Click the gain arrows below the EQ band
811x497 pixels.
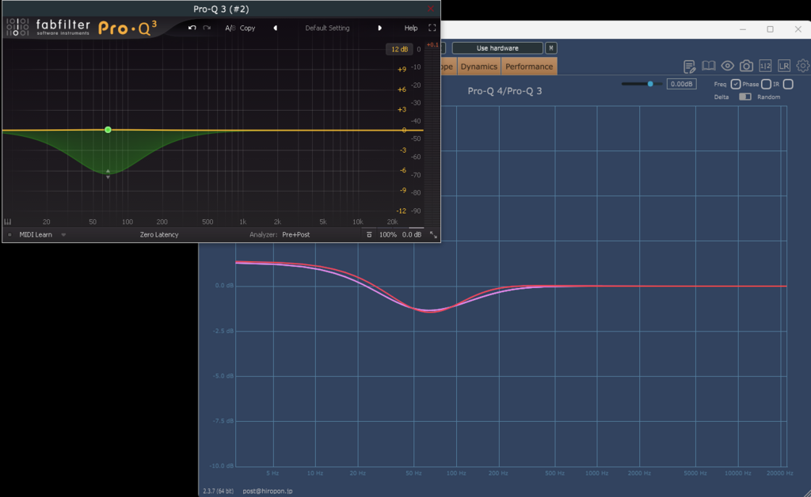tap(108, 174)
